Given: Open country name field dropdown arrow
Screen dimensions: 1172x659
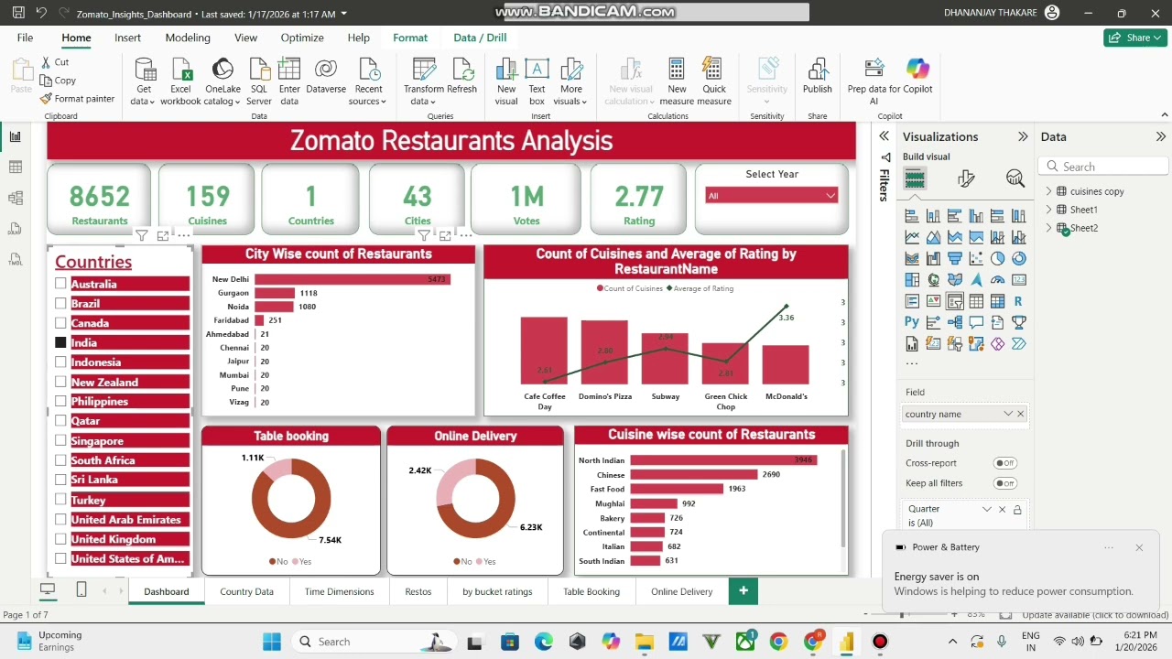Looking at the screenshot, I should click(x=1008, y=414).
